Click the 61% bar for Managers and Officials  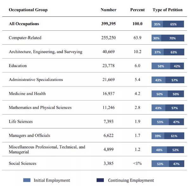(174, 136)
